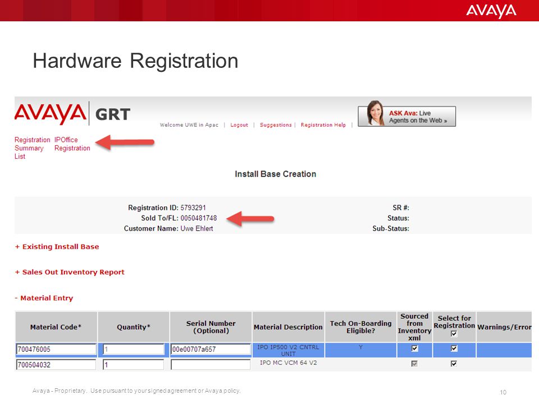
Task: Click the Material Code column header
Action: 56,327
